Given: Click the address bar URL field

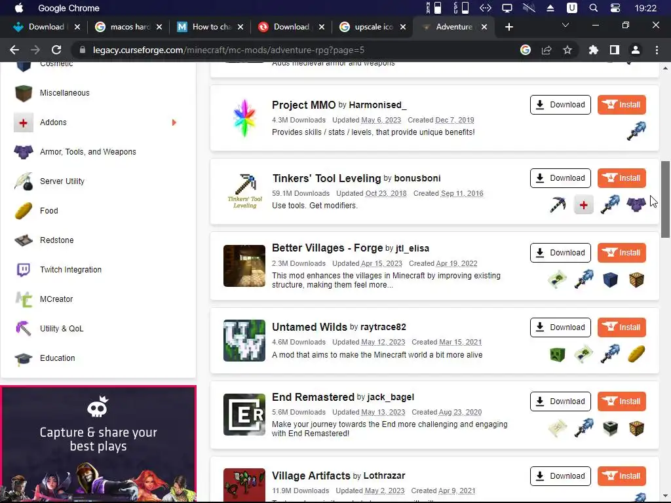Looking at the screenshot, I should pyautogui.click(x=296, y=50).
